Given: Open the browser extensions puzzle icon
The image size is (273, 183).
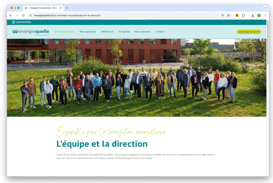Looking at the screenshot, I should [244, 16].
